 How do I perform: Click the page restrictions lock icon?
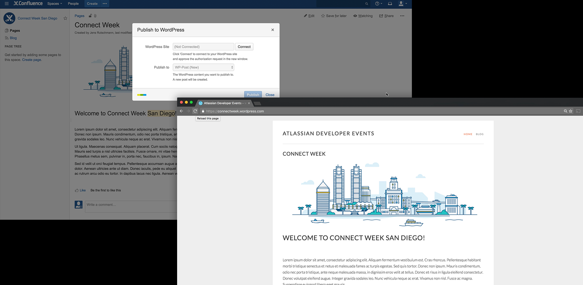90,16
